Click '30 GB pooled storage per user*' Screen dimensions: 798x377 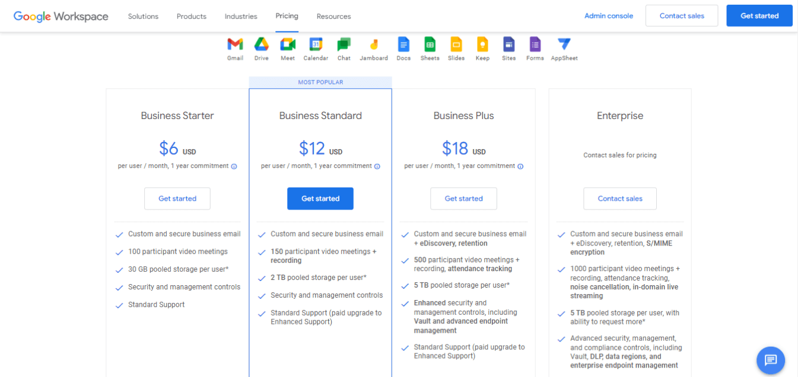179,269
